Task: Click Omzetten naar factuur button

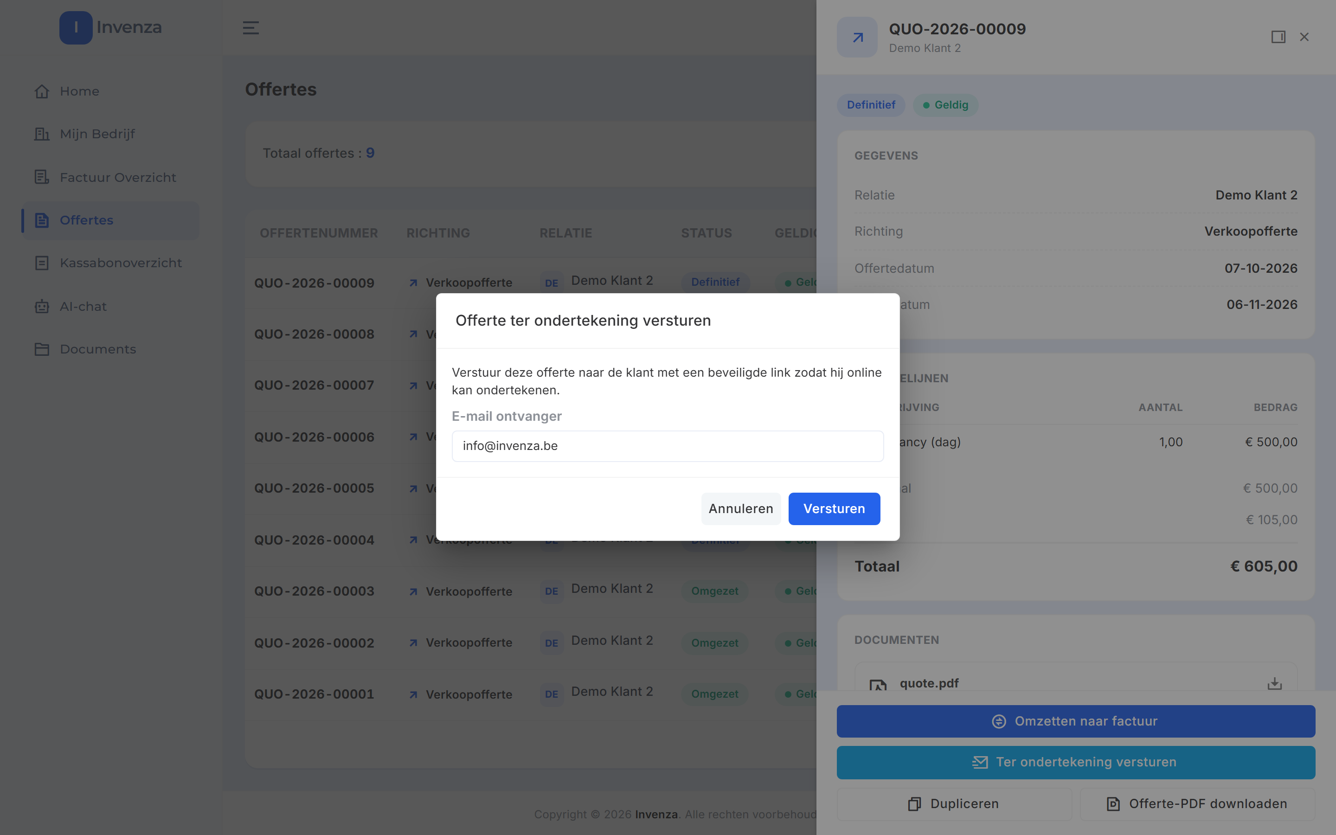Action: [1075, 721]
